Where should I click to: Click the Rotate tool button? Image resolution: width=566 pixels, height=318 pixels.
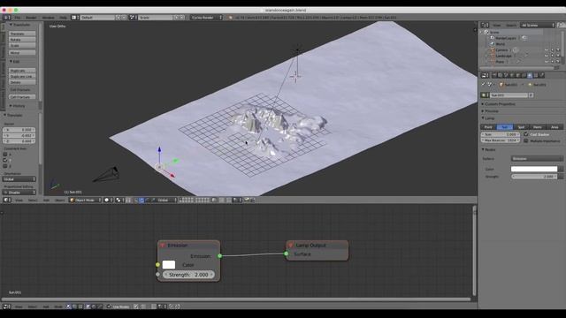[22, 39]
